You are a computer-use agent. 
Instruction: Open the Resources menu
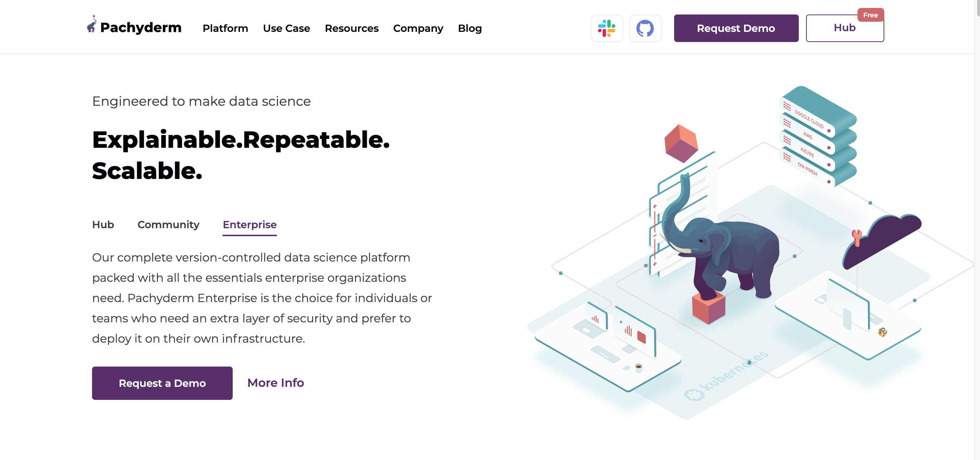click(352, 28)
